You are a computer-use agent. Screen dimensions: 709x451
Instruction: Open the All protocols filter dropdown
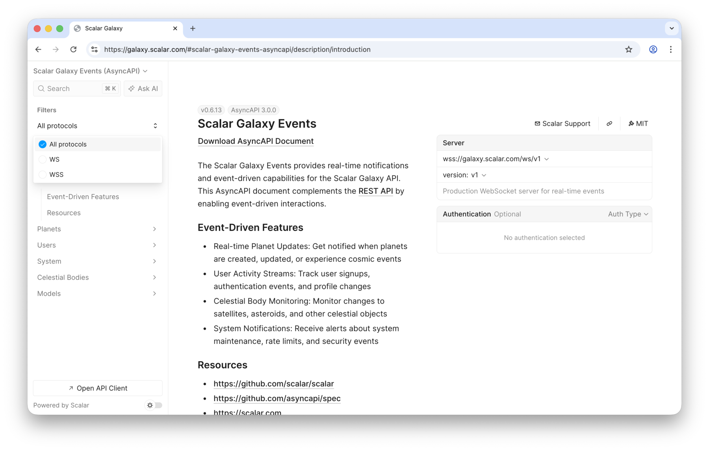tap(98, 126)
